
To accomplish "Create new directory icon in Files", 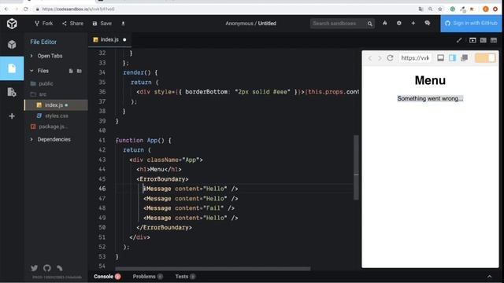I will pos(79,71).
